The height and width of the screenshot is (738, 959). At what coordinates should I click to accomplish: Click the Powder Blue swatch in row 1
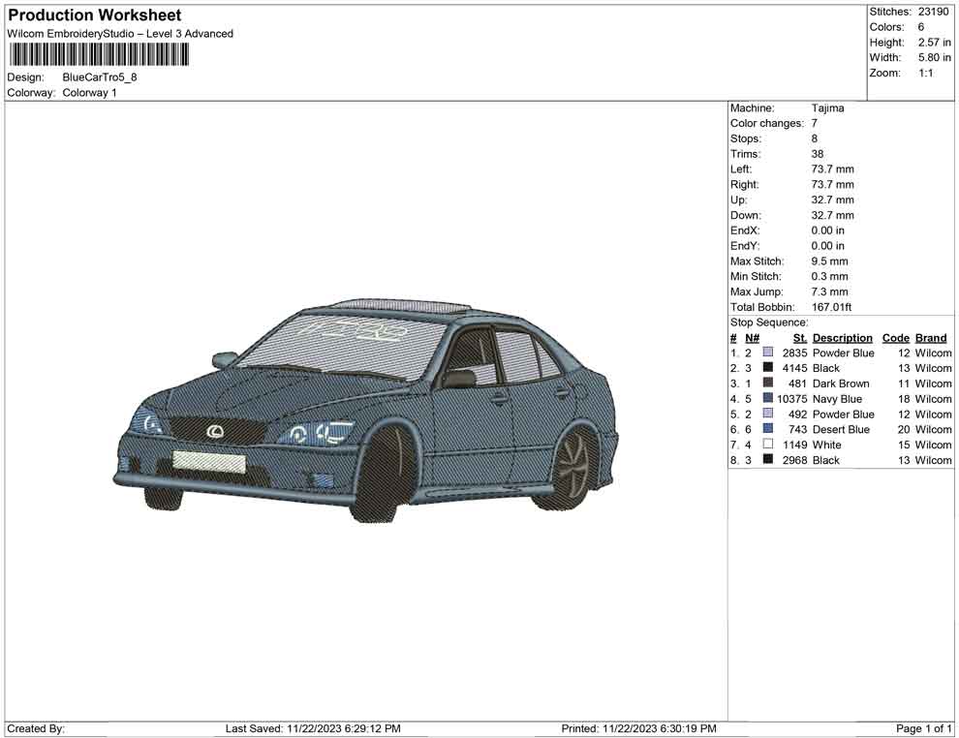pyautogui.click(x=768, y=353)
